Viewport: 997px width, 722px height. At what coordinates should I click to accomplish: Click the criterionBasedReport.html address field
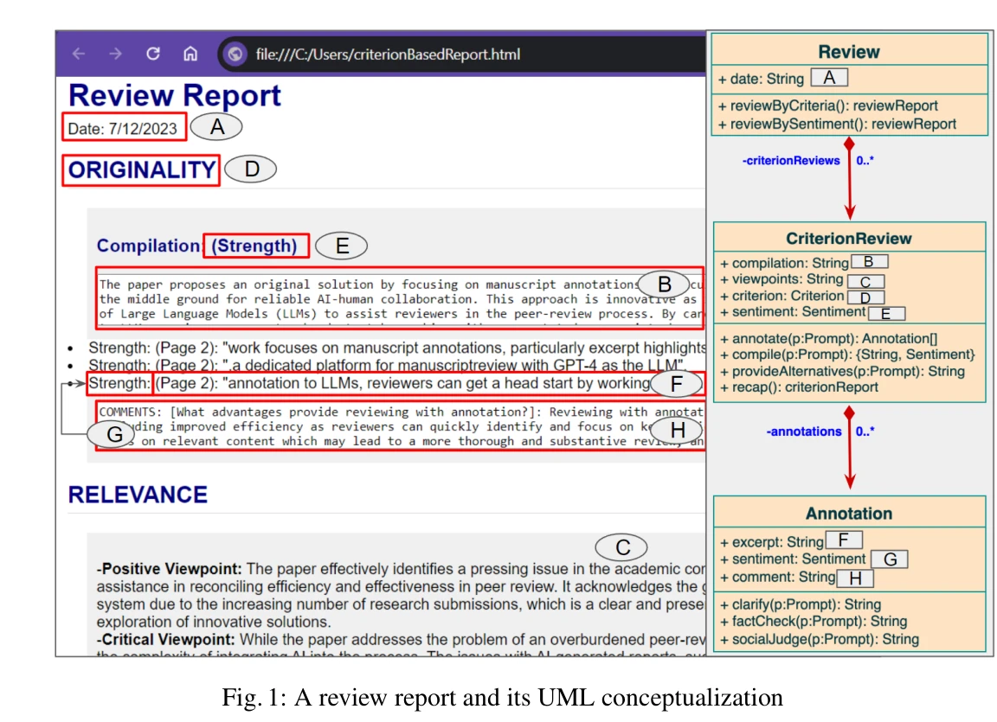click(388, 55)
